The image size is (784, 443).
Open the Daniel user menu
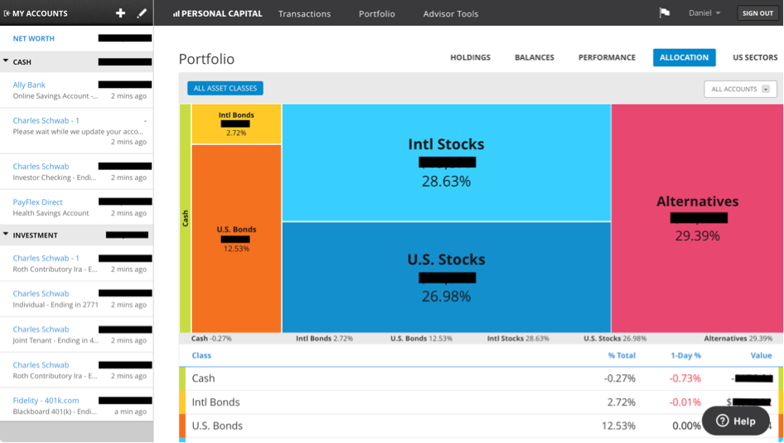(704, 13)
